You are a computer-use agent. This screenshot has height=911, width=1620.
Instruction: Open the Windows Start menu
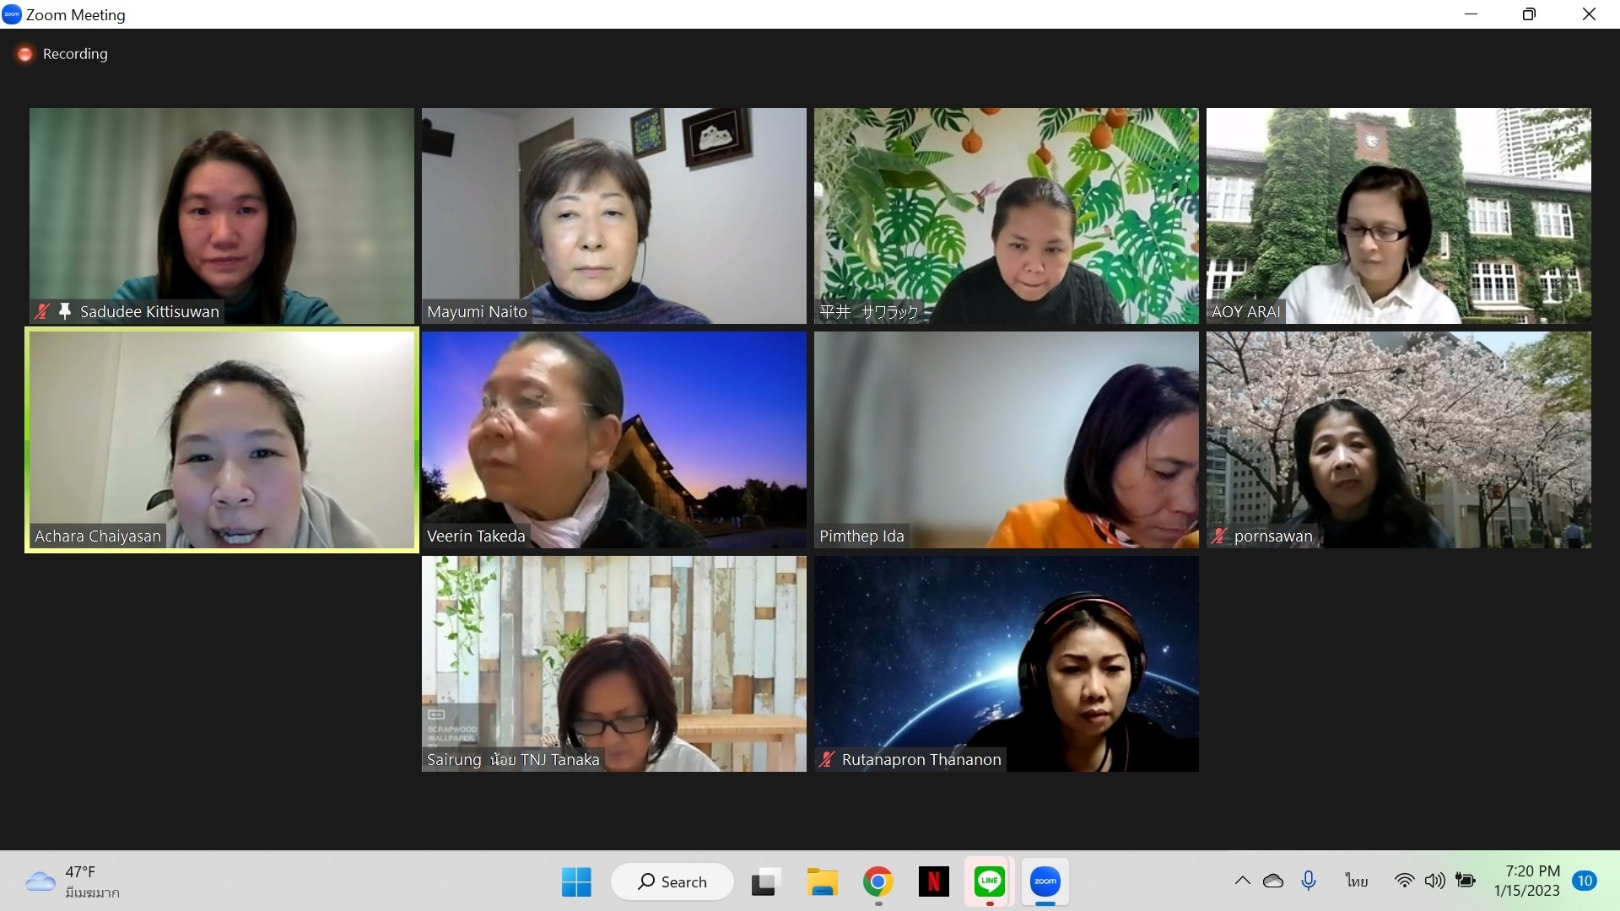576,881
